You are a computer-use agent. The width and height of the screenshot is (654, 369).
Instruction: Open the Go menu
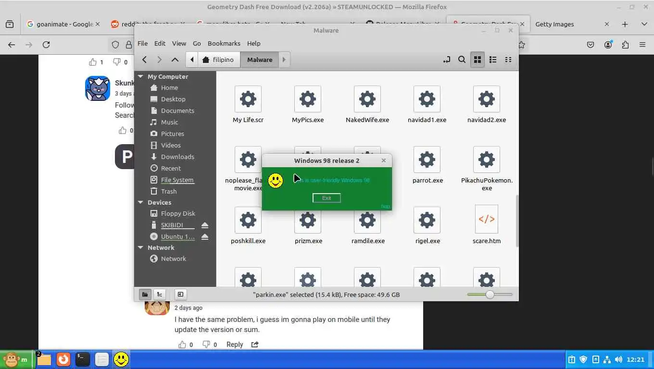197,43
